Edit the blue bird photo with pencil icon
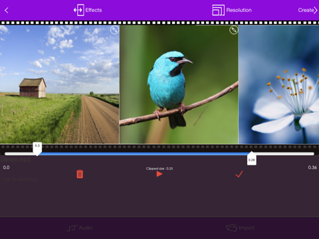The height and width of the screenshot is (239, 319). 234,30
